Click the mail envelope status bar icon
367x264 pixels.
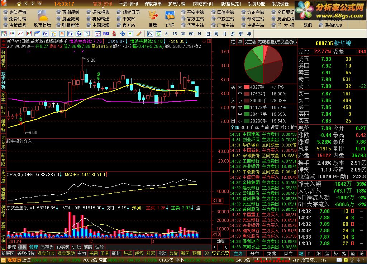pos(339,260)
